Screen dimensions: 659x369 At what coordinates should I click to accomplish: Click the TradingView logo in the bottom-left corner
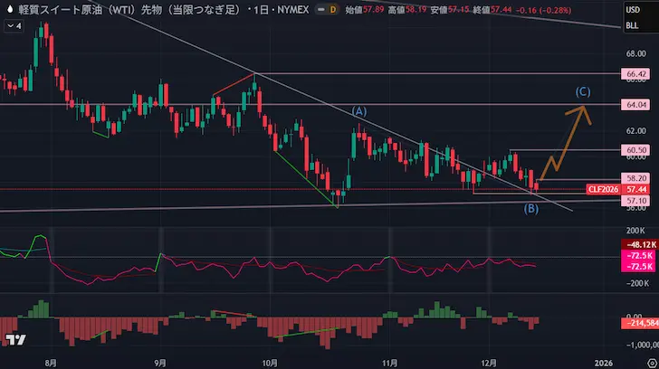[x=14, y=340]
